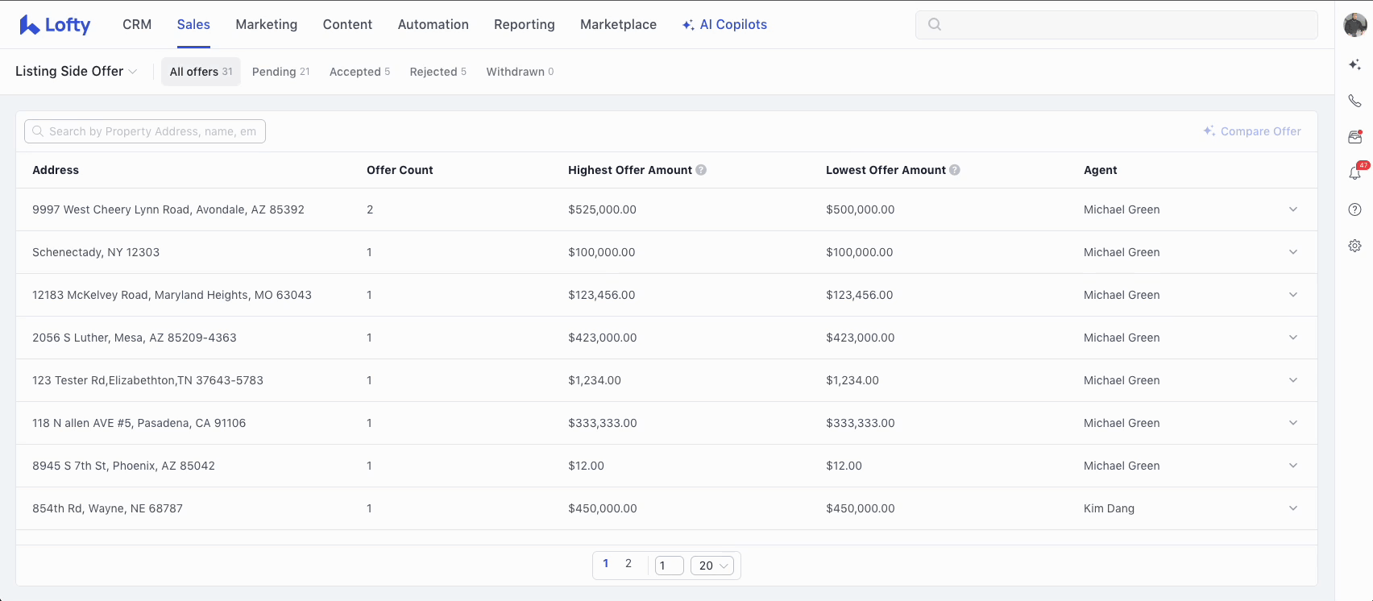Open the help question mark icon
The image size is (1373, 601).
click(x=1354, y=209)
